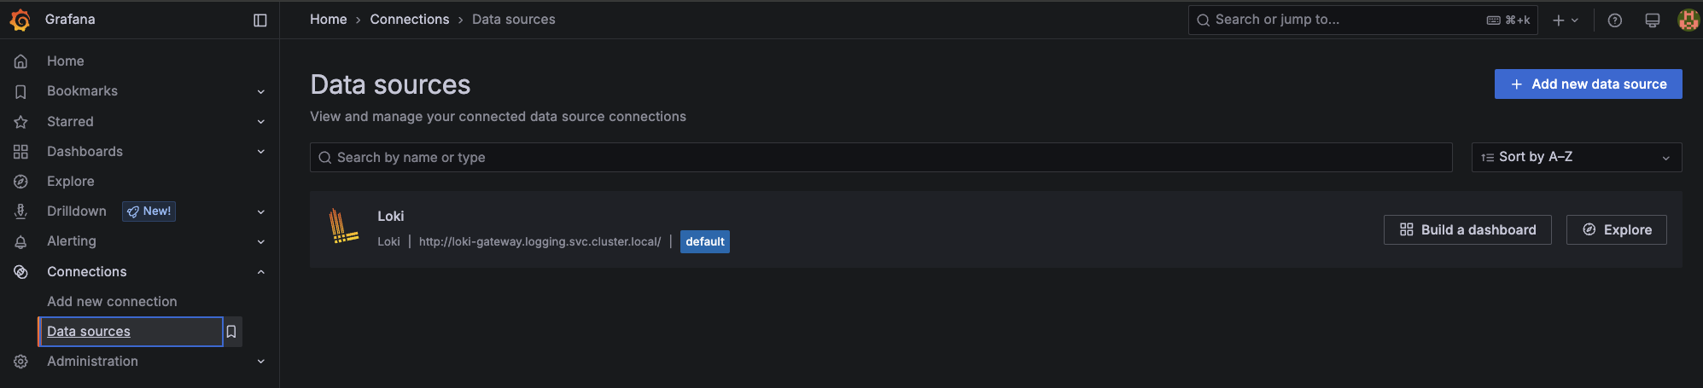This screenshot has height=388, width=1703.
Task: Open Add new connection menu item
Action: [x=112, y=302]
